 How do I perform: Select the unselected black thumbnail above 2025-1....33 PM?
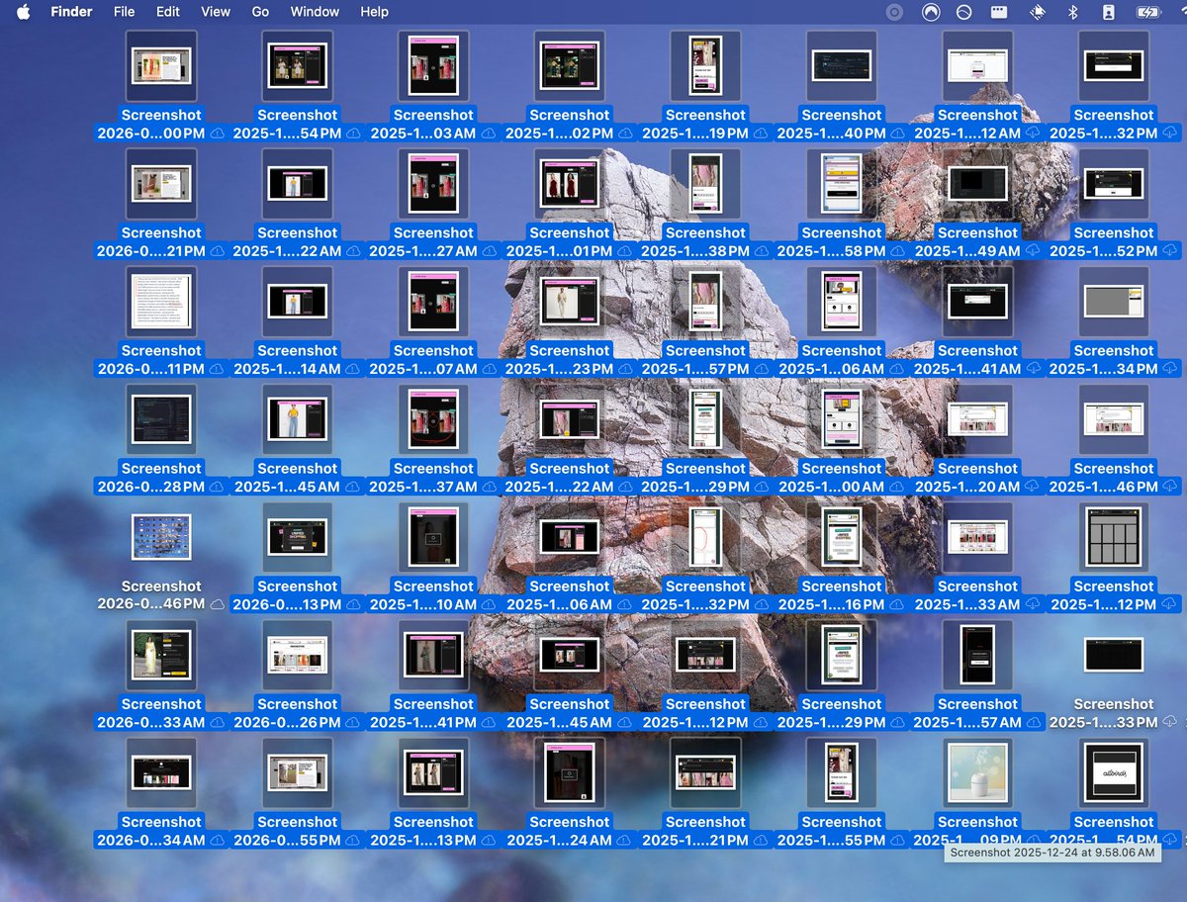pyautogui.click(x=1114, y=654)
